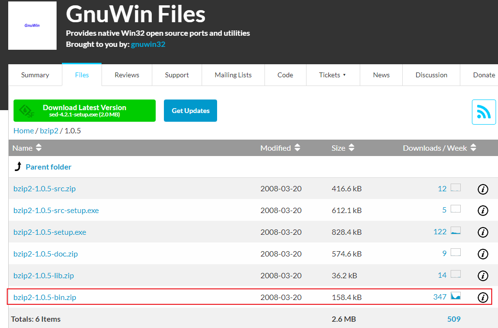Click the Get Updates button
This screenshot has height=328, width=498.
(x=190, y=111)
